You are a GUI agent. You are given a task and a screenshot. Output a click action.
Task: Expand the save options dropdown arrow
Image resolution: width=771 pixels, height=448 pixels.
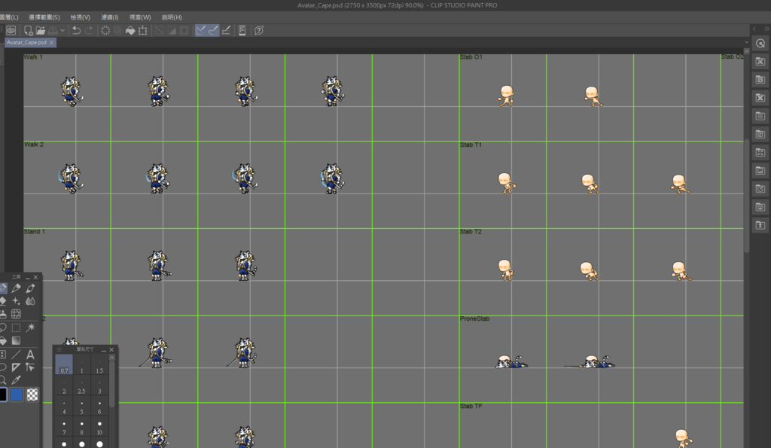[x=64, y=30]
